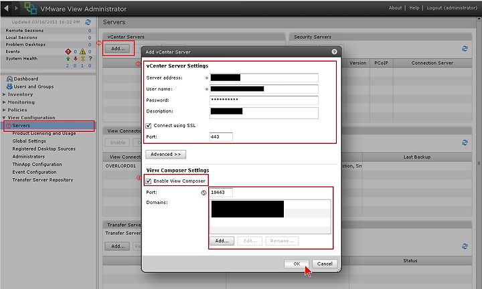Open Transfer Server Repository
482x289 pixels.
[x=42, y=180]
